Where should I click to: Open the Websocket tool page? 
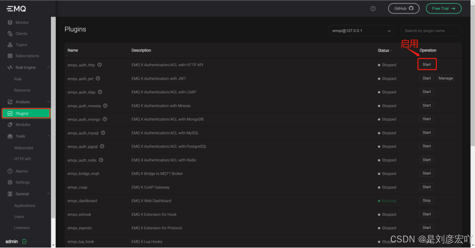(24, 148)
